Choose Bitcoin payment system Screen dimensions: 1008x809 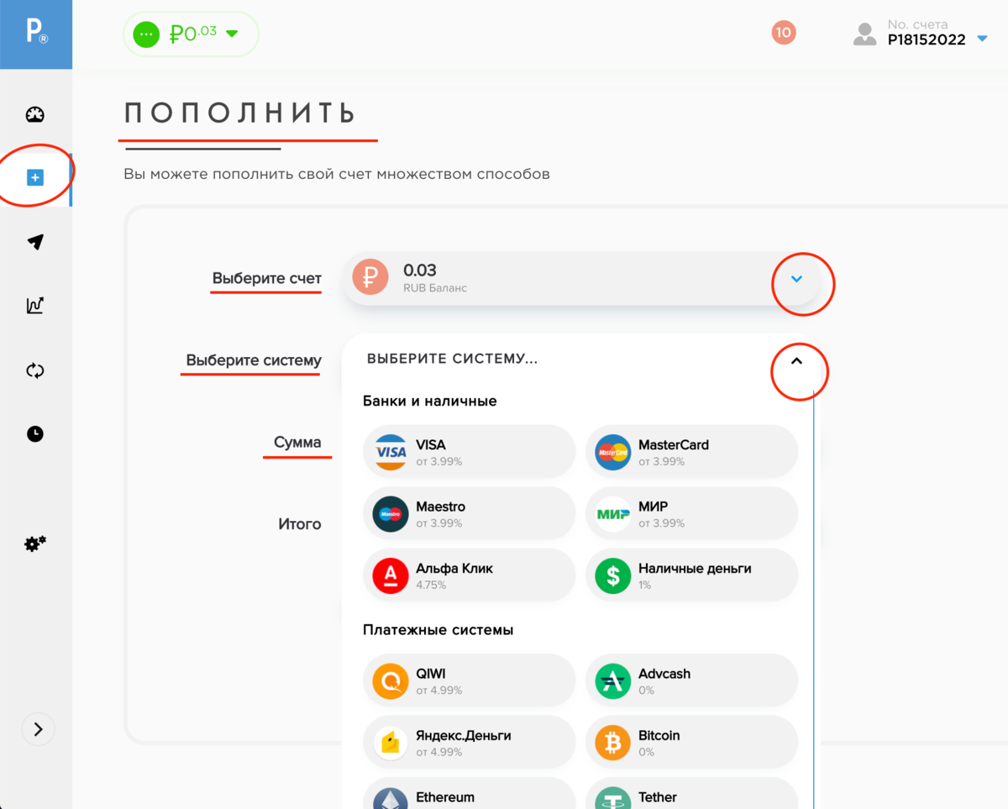[691, 743]
